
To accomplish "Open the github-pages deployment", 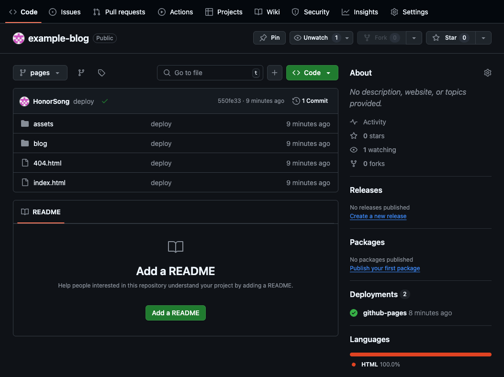I will [x=385, y=313].
